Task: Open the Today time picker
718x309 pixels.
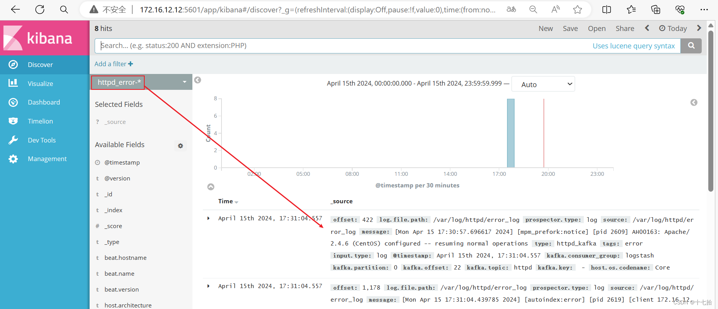Action: pyautogui.click(x=673, y=28)
